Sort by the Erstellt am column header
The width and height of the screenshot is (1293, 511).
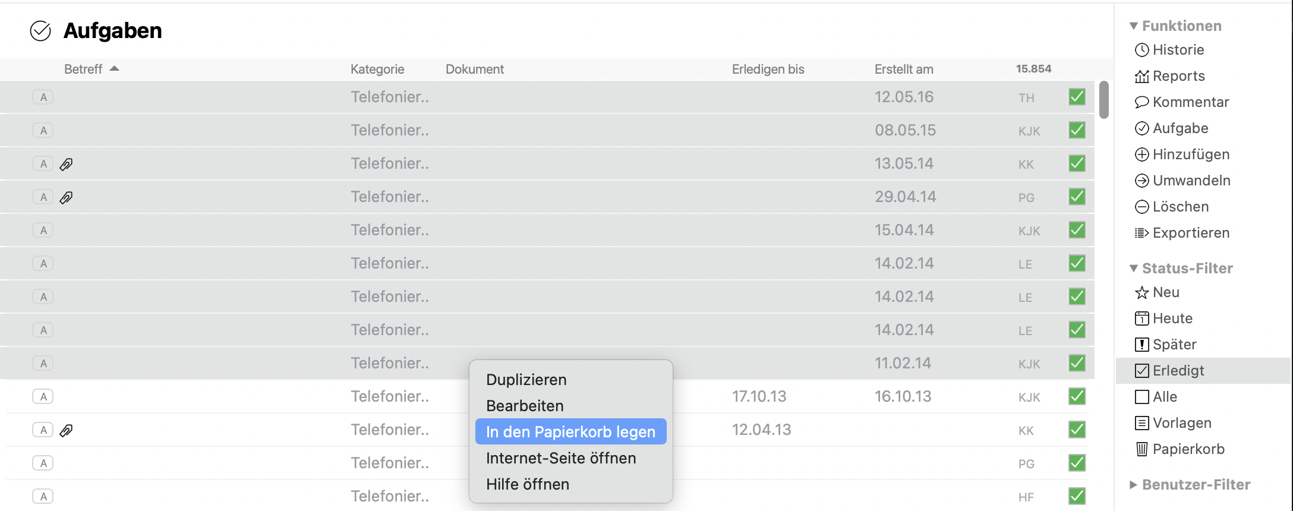click(x=903, y=69)
